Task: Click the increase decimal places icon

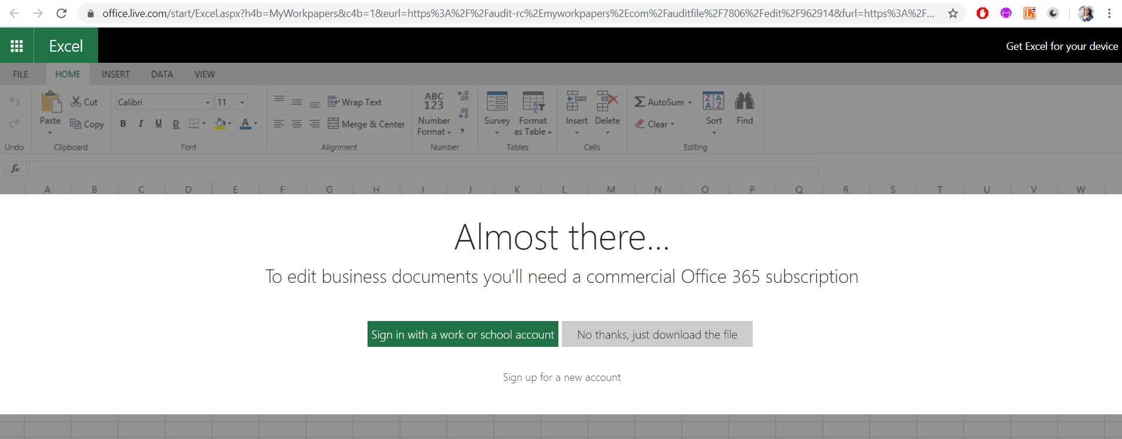Action: (x=463, y=95)
